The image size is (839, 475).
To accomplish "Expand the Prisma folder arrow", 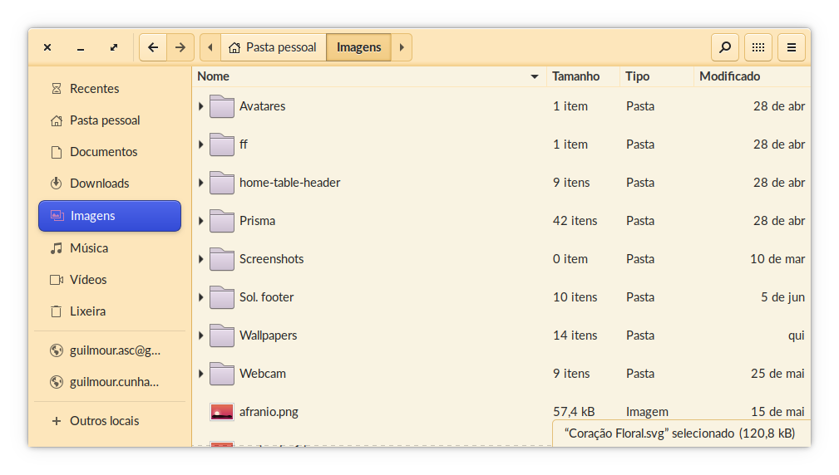I will pos(201,221).
